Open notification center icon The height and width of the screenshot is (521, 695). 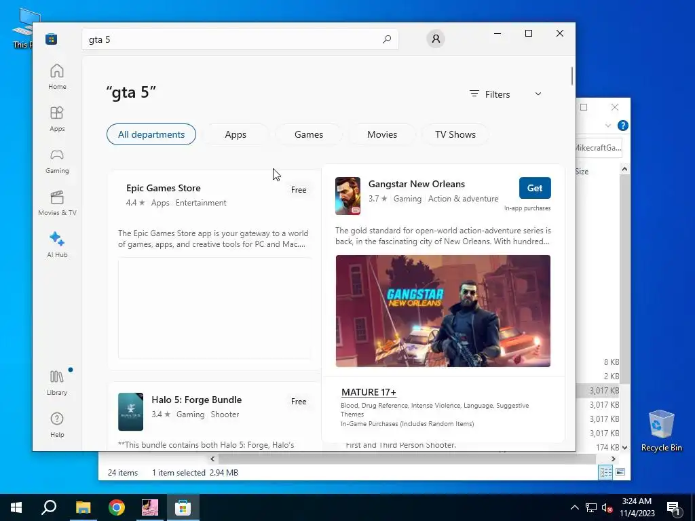coord(673,508)
